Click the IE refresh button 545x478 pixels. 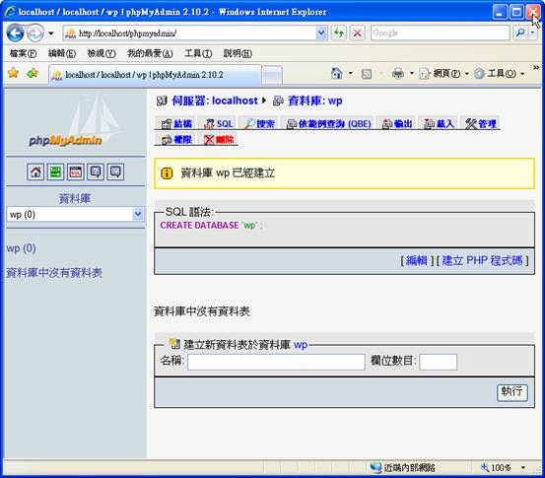pos(339,34)
